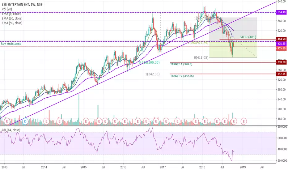The height and width of the screenshot is (170, 288).
Task: Click the gray 1(342.35) Fibonacci label
Action: point(152,74)
